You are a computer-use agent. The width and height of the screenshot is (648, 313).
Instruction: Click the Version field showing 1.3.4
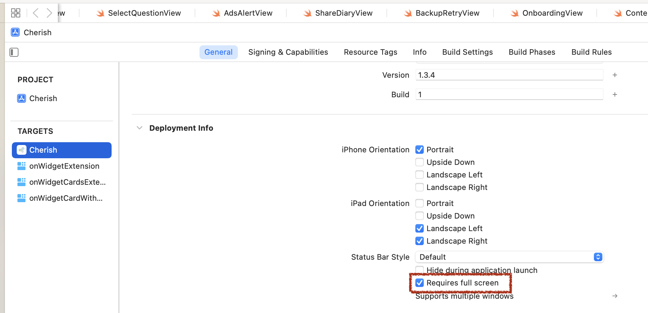pyautogui.click(x=509, y=75)
